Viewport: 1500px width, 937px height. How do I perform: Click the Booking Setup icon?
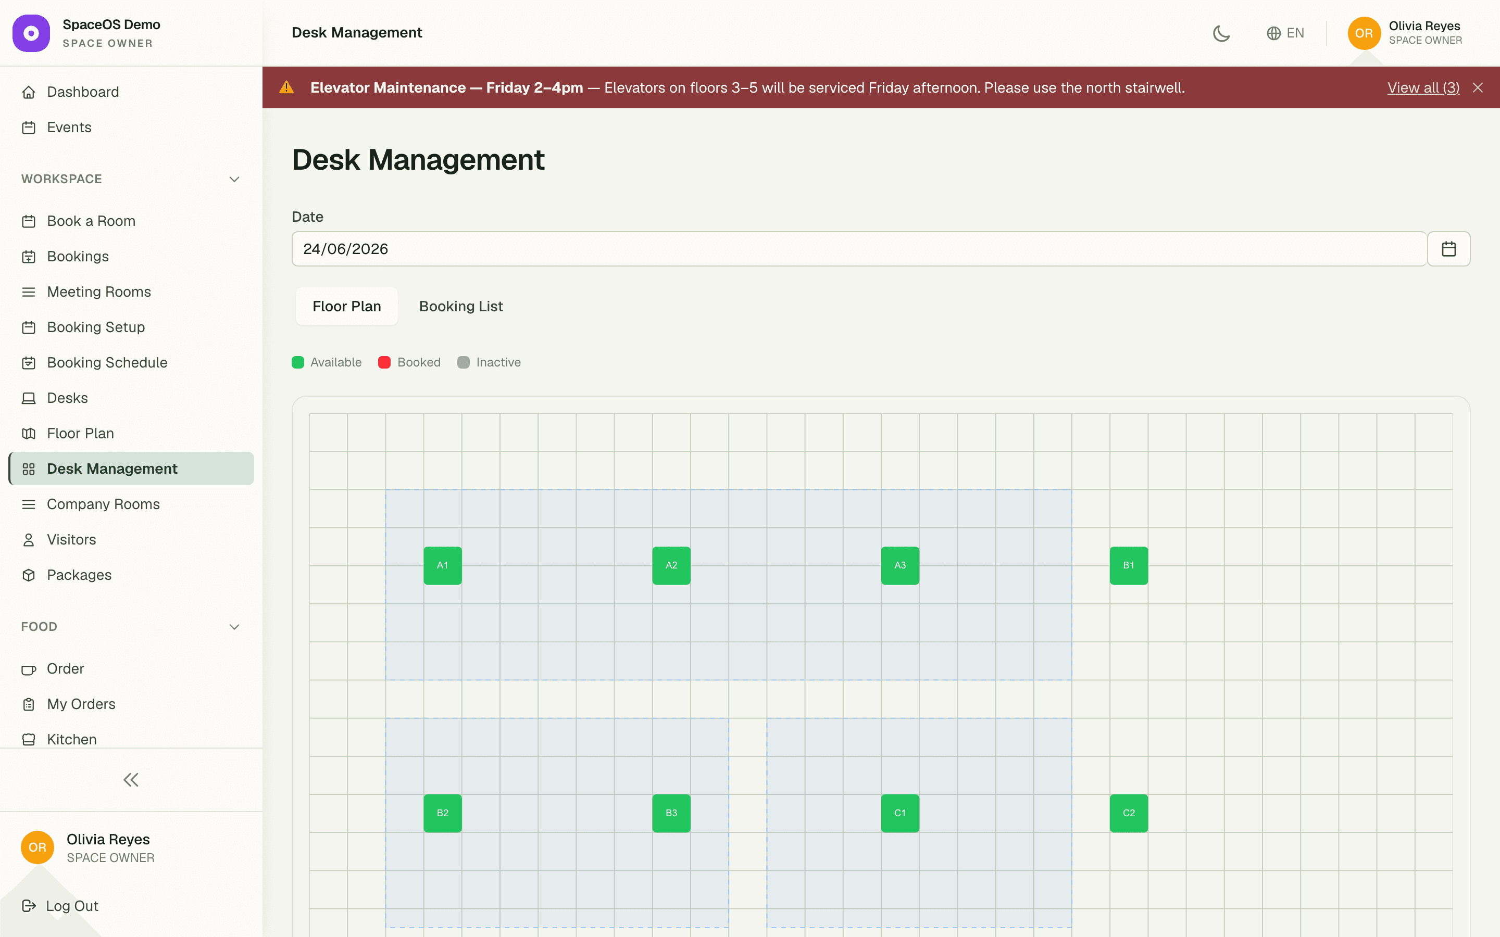tap(29, 327)
